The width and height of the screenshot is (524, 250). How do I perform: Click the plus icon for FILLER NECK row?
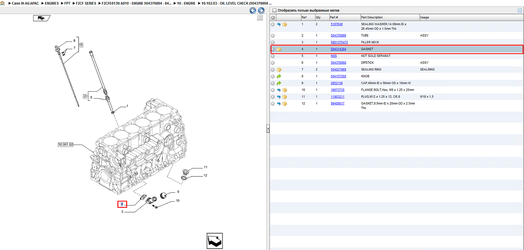pos(273,42)
